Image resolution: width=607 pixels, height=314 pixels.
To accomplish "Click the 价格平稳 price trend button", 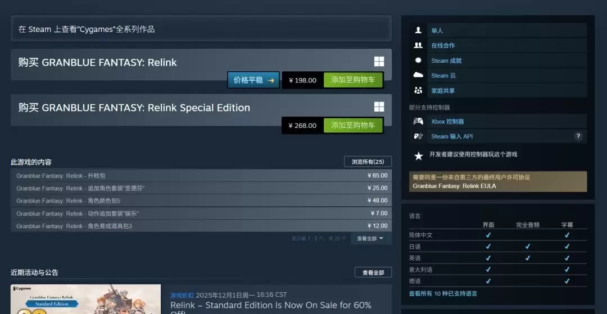I will pos(253,80).
